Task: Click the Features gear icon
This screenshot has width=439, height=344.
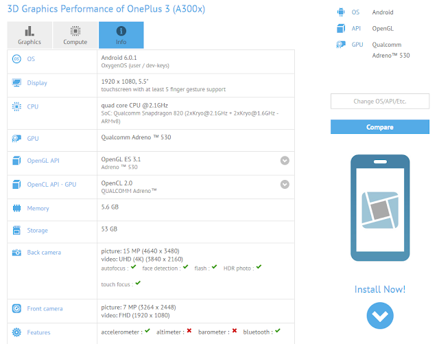Action: [x=16, y=332]
